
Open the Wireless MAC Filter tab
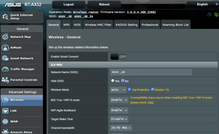98,25
